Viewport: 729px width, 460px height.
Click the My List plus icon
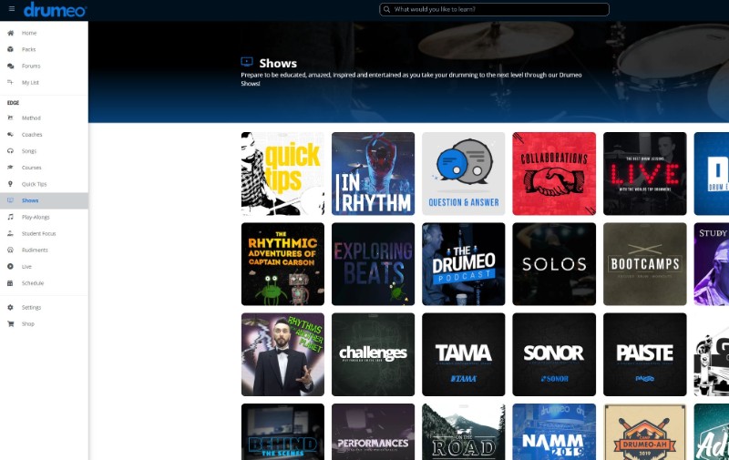(x=10, y=82)
